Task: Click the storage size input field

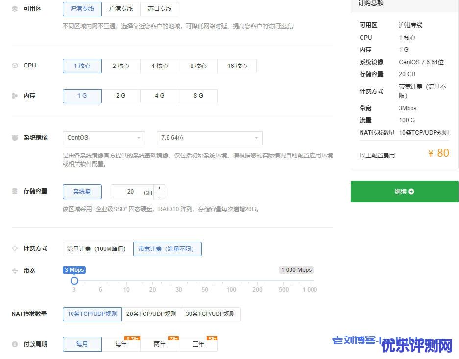Action: coord(132,192)
